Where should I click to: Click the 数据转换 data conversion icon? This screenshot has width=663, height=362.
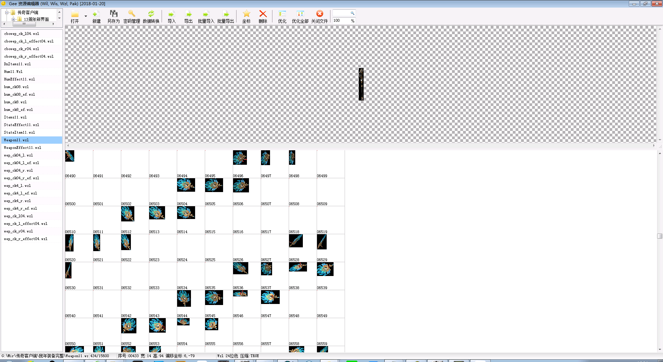pyautogui.click(x=151, y=14)
